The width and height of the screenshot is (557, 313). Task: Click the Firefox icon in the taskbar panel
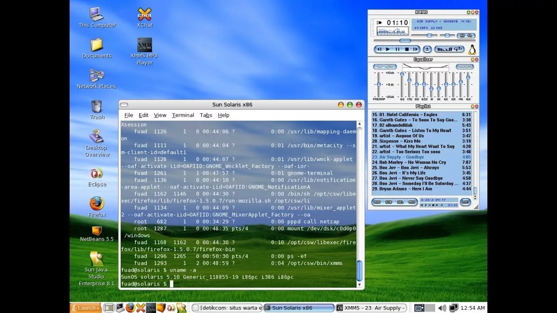click(131, 308)
